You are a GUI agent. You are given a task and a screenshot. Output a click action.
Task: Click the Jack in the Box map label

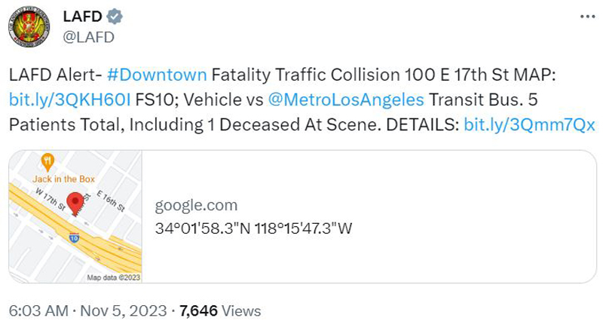tap(63, 179)
